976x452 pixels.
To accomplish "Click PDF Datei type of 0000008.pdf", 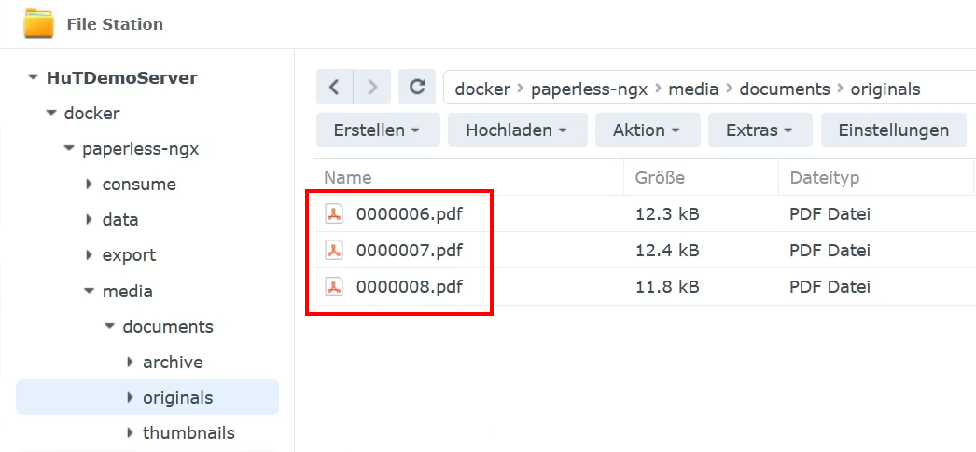I will pyautogui.click(x=830, y=287).
